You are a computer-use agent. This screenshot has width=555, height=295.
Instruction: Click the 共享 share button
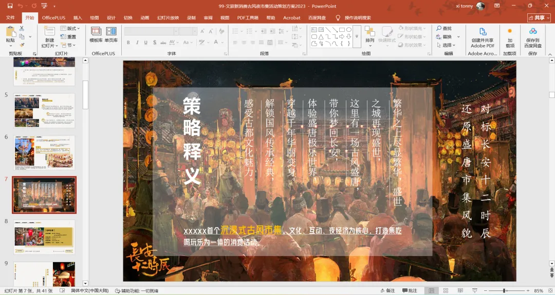coord(539,17)
